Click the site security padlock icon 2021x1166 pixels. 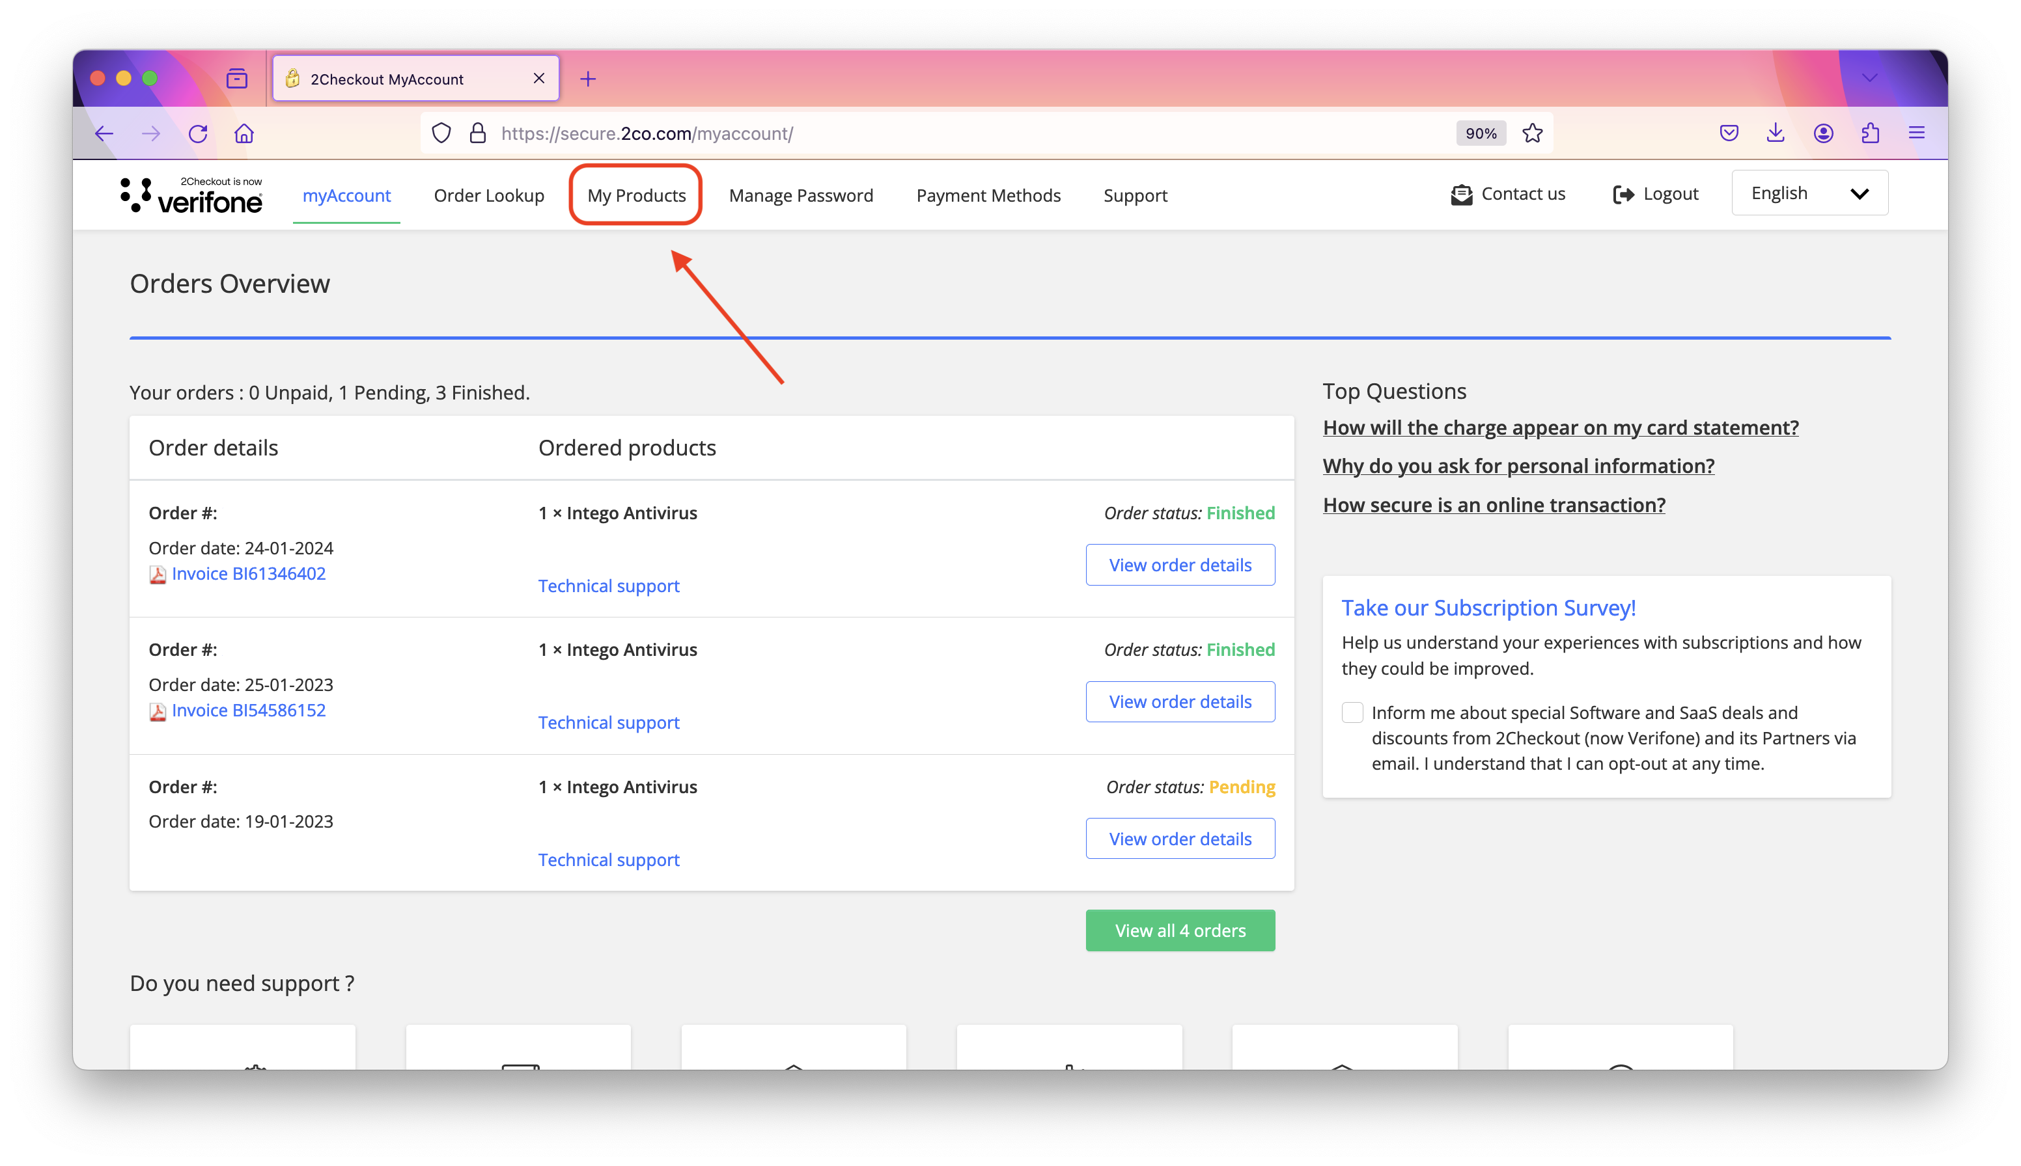[478, 134]
